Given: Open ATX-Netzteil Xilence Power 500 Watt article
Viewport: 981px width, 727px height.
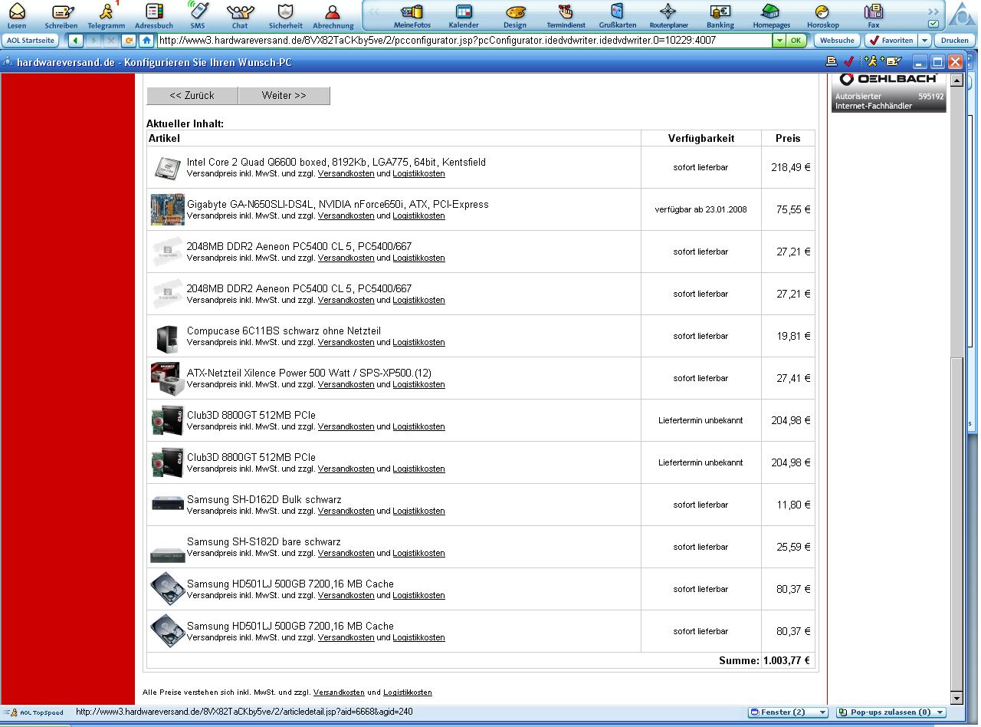Looking at the screenshot, I should pos(309,373).
